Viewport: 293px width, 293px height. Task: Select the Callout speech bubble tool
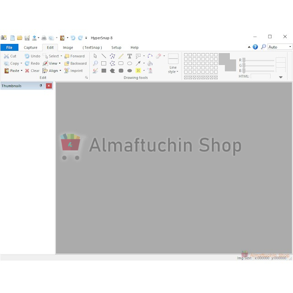pyautogui.click(x=138, y=56)
